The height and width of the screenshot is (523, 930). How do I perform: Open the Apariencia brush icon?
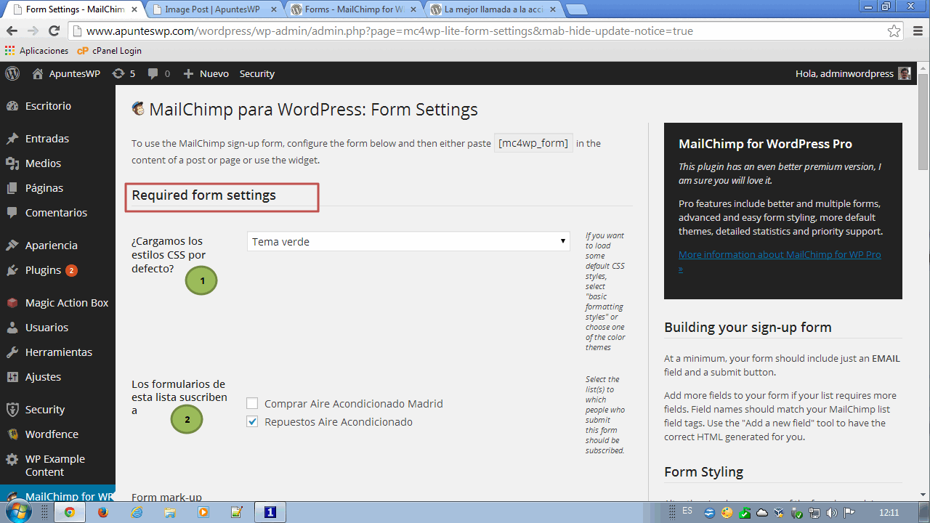pos(12,246)
